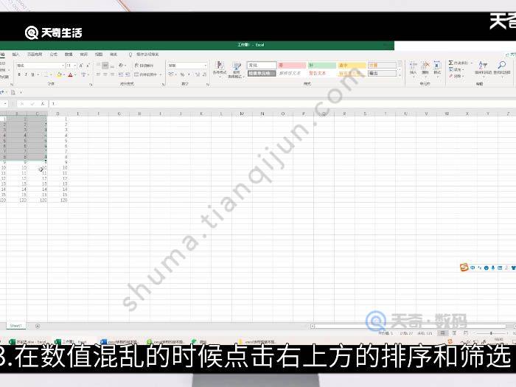Increase decimal places
This screenshot has height=387, width=516.
click(x=198, y=74)
